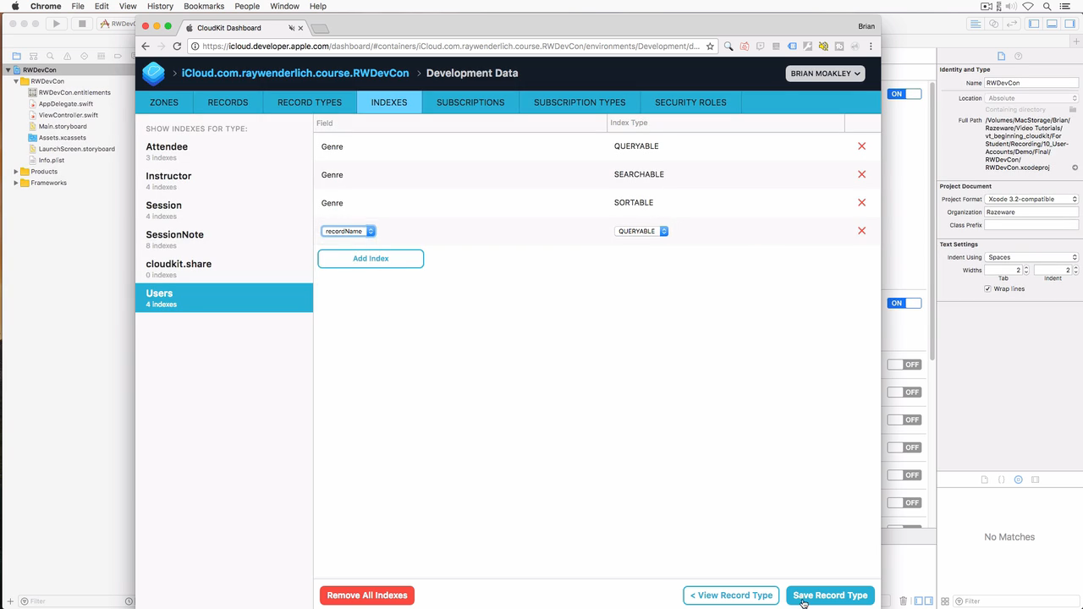This screenshot has width=1083, height=609.
Task: Open the Chrome three-dot menu
Action: 871,47
